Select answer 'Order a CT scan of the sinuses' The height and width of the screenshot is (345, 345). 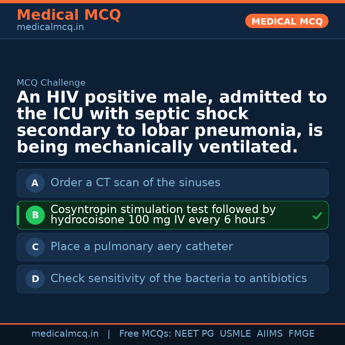tap(135, 183)
